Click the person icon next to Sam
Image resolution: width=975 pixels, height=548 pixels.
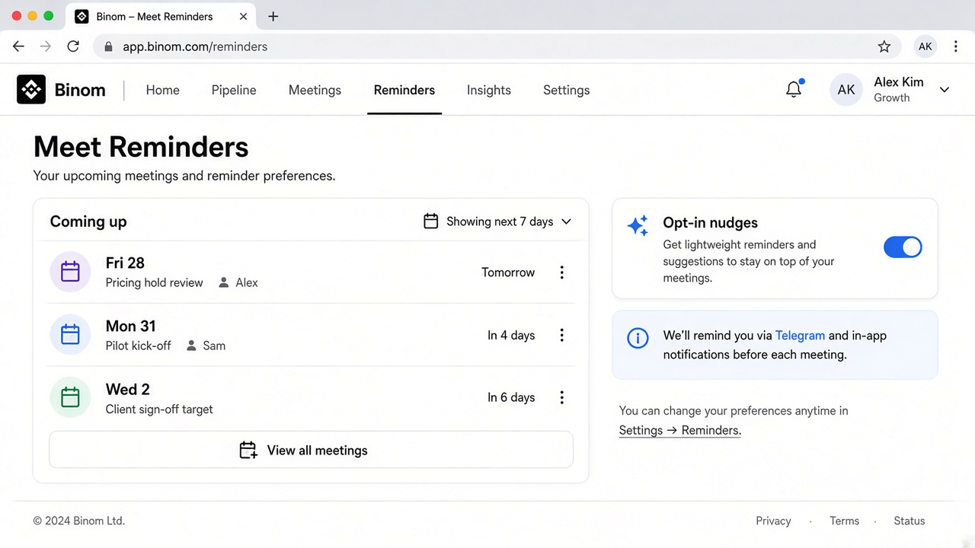(x=191, y=346)
